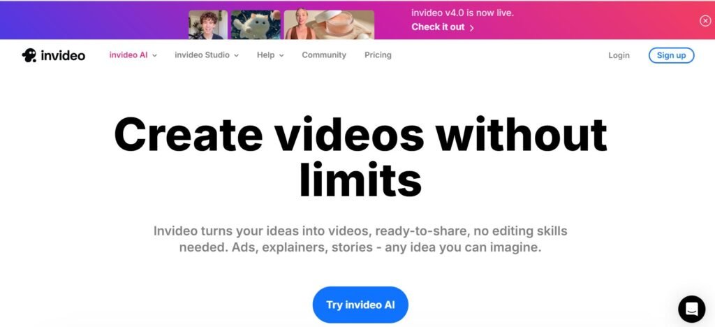Viewport: 715px width, 327px height.
Task: Dismiss the v4.0 announcement banner
Action: [705, 21]
